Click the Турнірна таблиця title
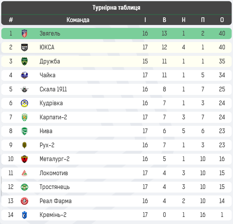Screen dimensions: 233x224 116,8
